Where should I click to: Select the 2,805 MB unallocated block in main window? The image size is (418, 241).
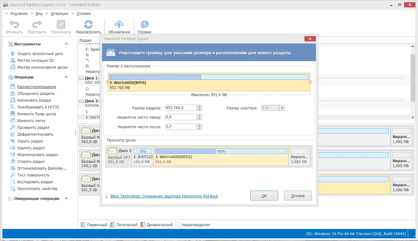pos(402,160)
